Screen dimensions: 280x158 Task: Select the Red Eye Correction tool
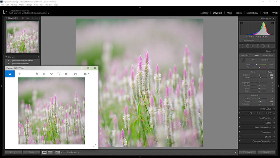[x=253, y=46]
